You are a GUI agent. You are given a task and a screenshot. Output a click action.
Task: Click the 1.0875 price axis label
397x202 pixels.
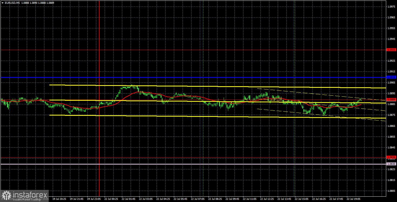[x=391, y=115]
